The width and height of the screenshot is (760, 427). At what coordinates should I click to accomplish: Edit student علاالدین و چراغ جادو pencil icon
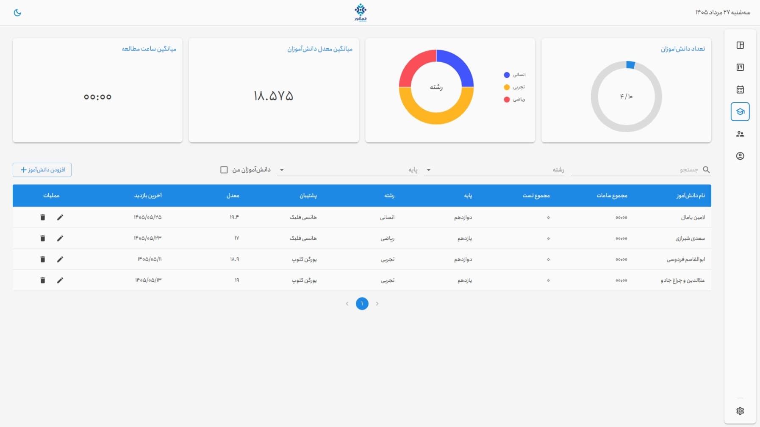(60, 280)
